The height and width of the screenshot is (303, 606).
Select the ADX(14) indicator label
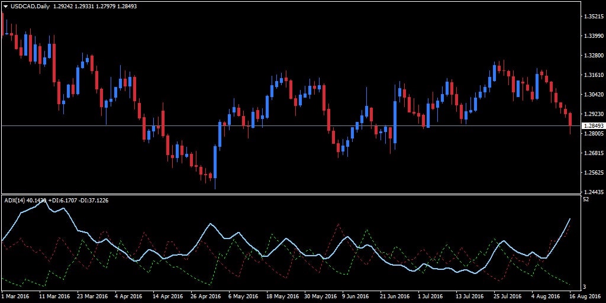click(x=15, y=200)
